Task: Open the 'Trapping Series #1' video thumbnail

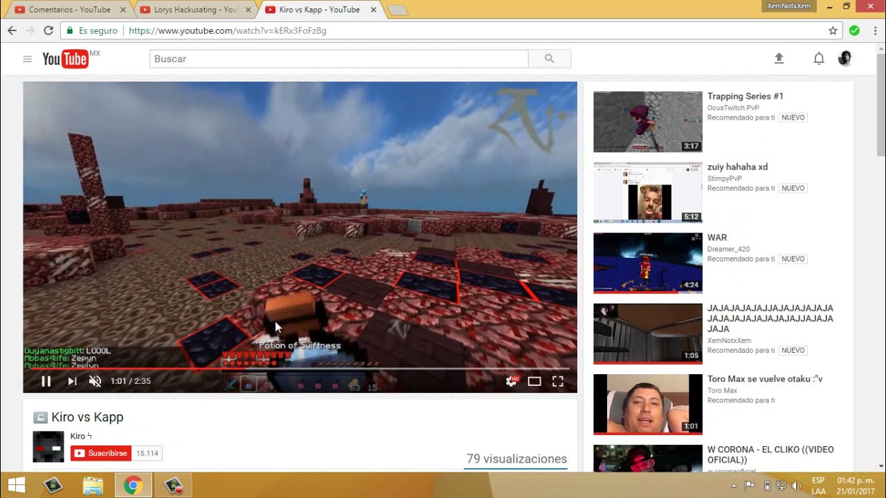Action: point(648,122)
